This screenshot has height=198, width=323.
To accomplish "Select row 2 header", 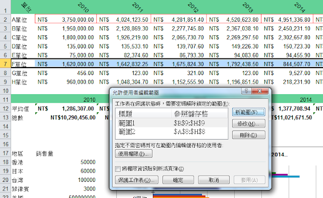I will pos(6,20).
